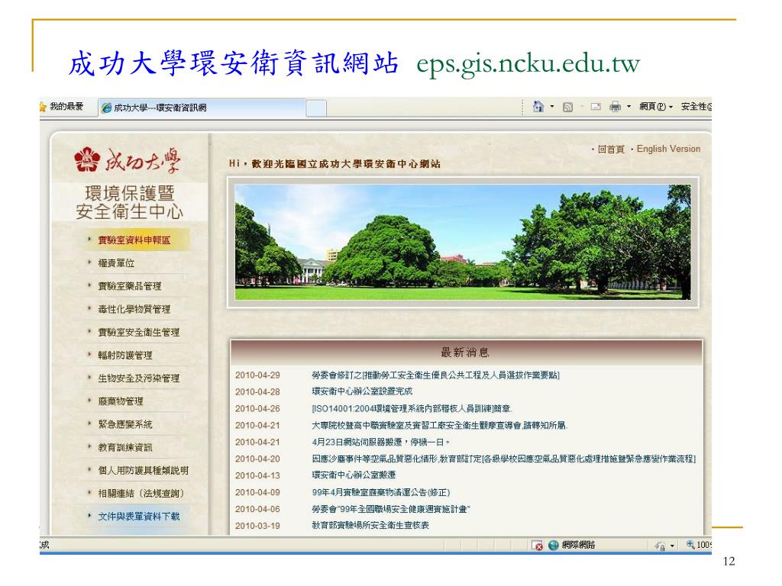Open news 4月23日網站伺服器搬遷，停機一日
This screenshot has height=586, width=782.
[x=381, y=442]
